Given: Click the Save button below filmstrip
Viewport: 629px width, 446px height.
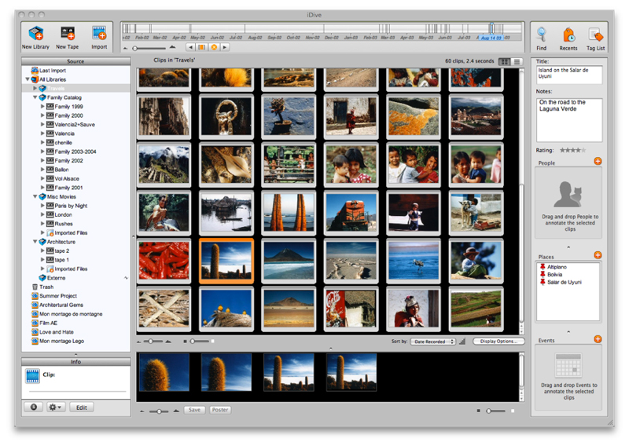Looking at the screenshot, I should click(194, 410).
